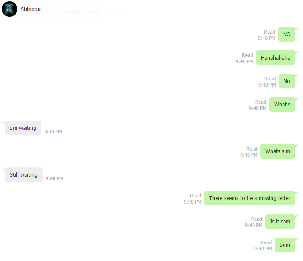
Task: Click the "I'm waiting" received message
Action: tap(23, 128)
